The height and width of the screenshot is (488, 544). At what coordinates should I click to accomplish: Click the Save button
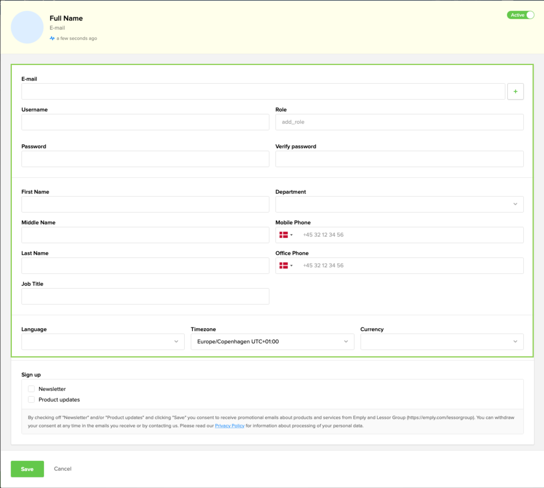pyautogui.click(x=27, y=469)
